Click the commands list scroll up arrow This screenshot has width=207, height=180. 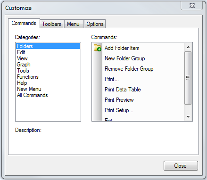click(188, 47)
